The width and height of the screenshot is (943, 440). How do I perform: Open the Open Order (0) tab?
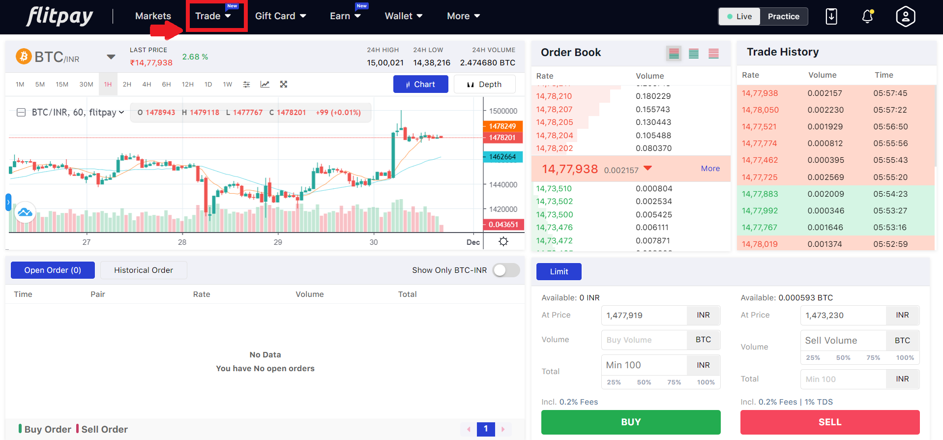53,270
